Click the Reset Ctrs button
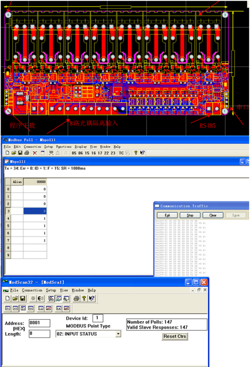Screen dimensions: 250x367 coord(175,336)
